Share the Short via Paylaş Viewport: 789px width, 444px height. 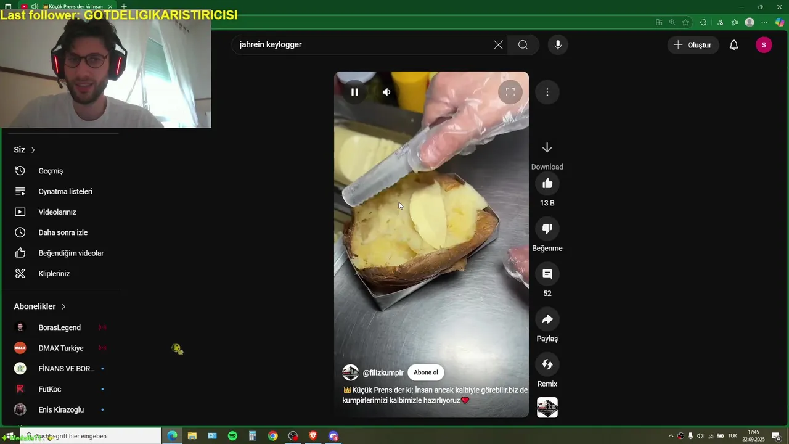(547, 319)
